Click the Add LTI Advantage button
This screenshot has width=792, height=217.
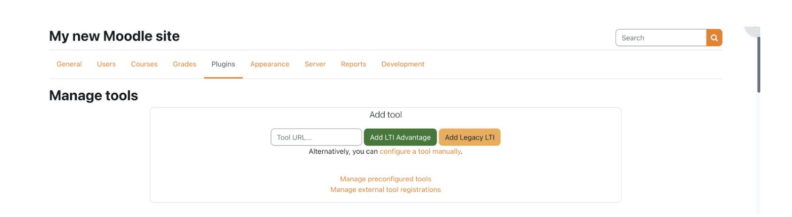coord(400,137)
